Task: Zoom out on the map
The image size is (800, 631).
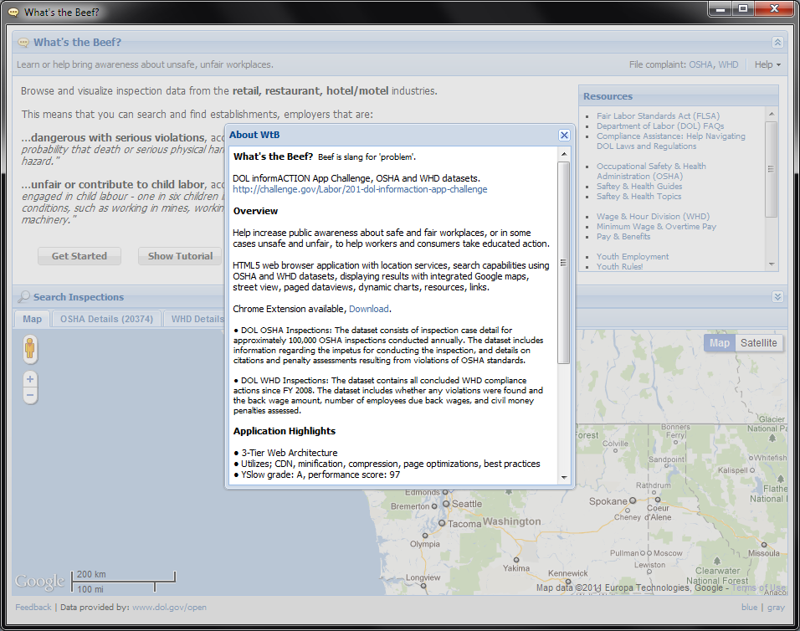Action: pos(30,395)
